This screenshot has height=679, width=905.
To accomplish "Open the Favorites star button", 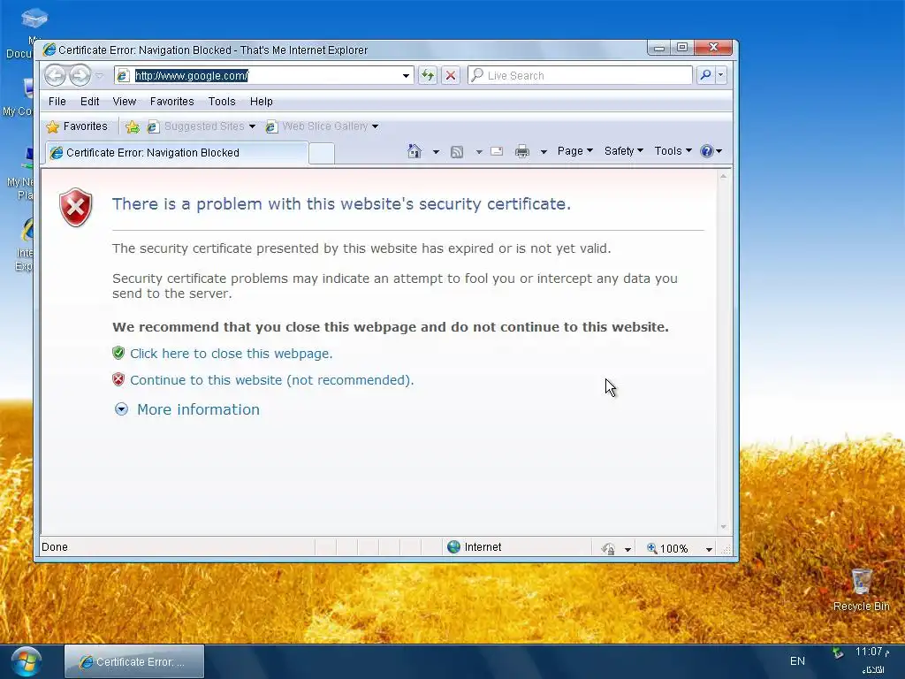I will point(77,126).
